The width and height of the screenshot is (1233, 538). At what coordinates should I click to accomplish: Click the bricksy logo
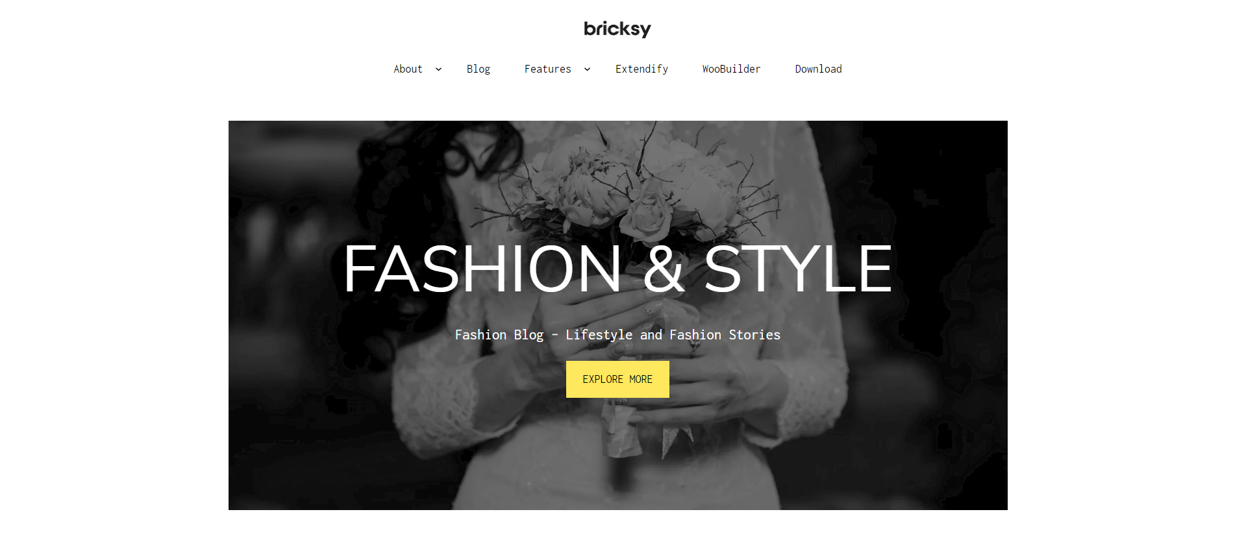(x=617, y=29)
